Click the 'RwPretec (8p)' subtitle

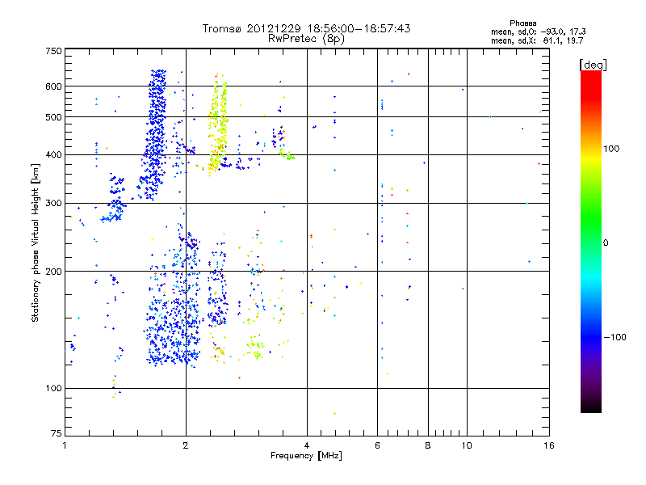coord(306,39)
